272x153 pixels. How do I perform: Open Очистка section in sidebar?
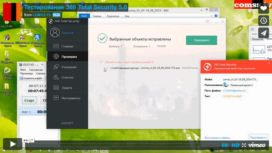click(x=67, y=77)
